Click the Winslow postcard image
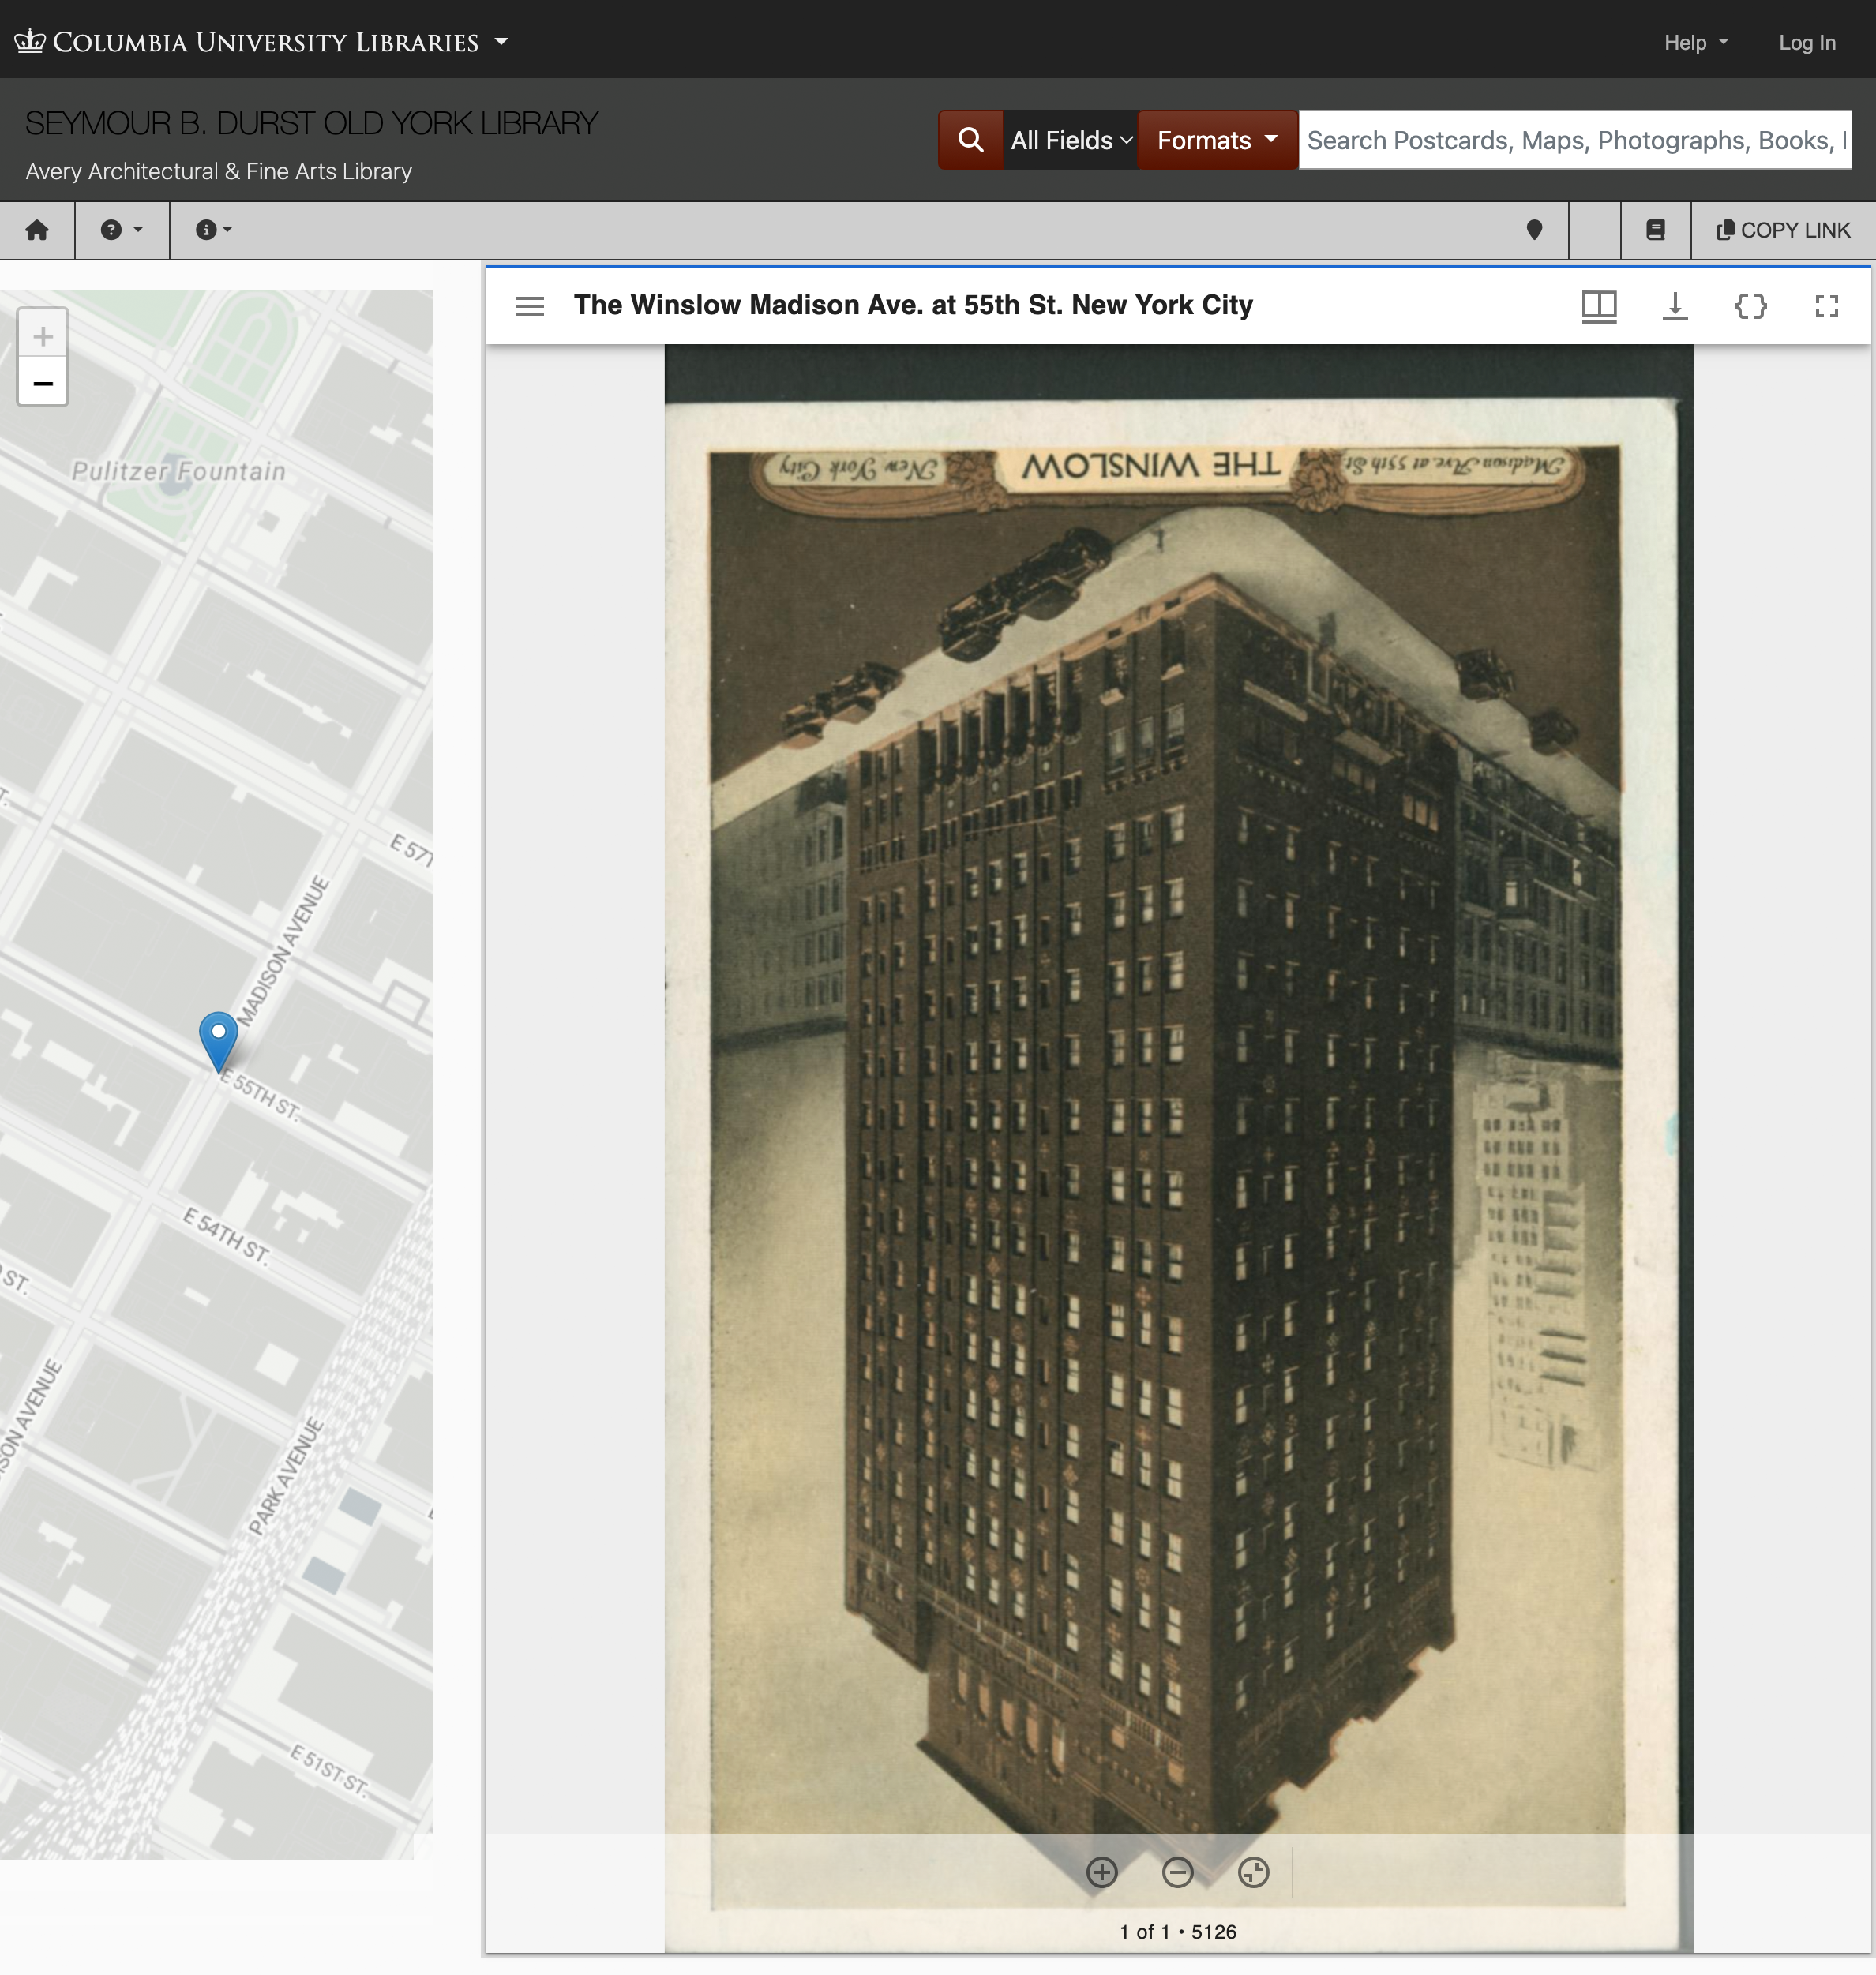Viewport: 1876px width, 1975px height. click(x=1178, y=1149)
